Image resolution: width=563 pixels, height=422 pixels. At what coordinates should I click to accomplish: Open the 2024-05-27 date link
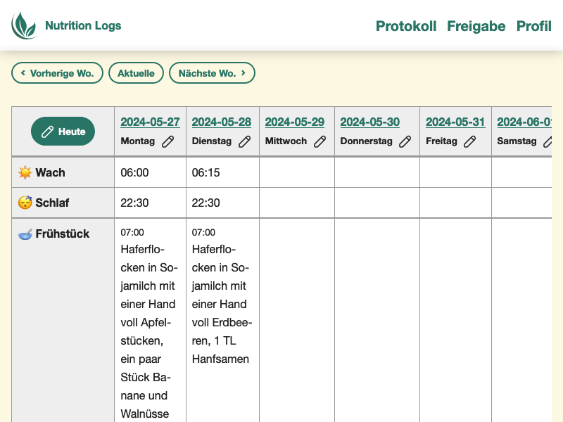tap(150, 122)
